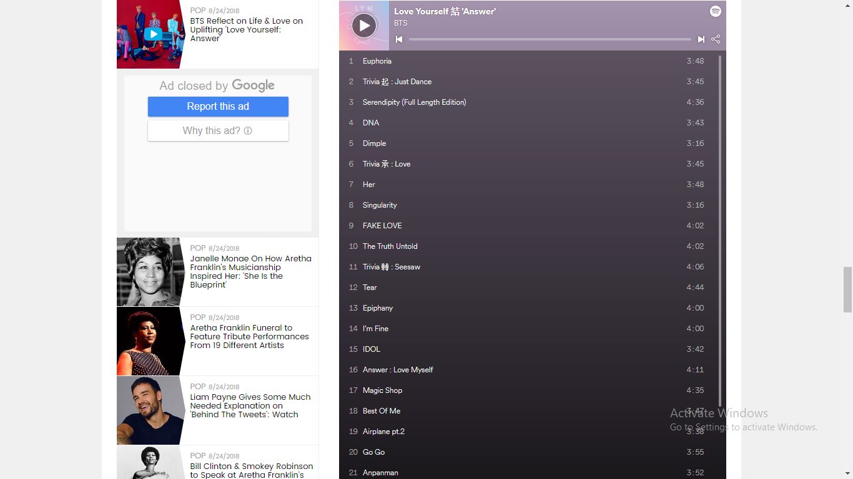Click the BTS artist name in player
The image size is (853, 479).
401,23
